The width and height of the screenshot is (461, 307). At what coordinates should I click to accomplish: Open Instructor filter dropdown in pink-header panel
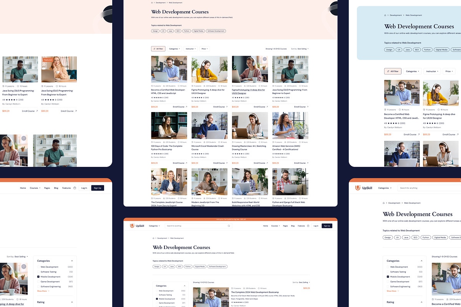pos(191,49)
